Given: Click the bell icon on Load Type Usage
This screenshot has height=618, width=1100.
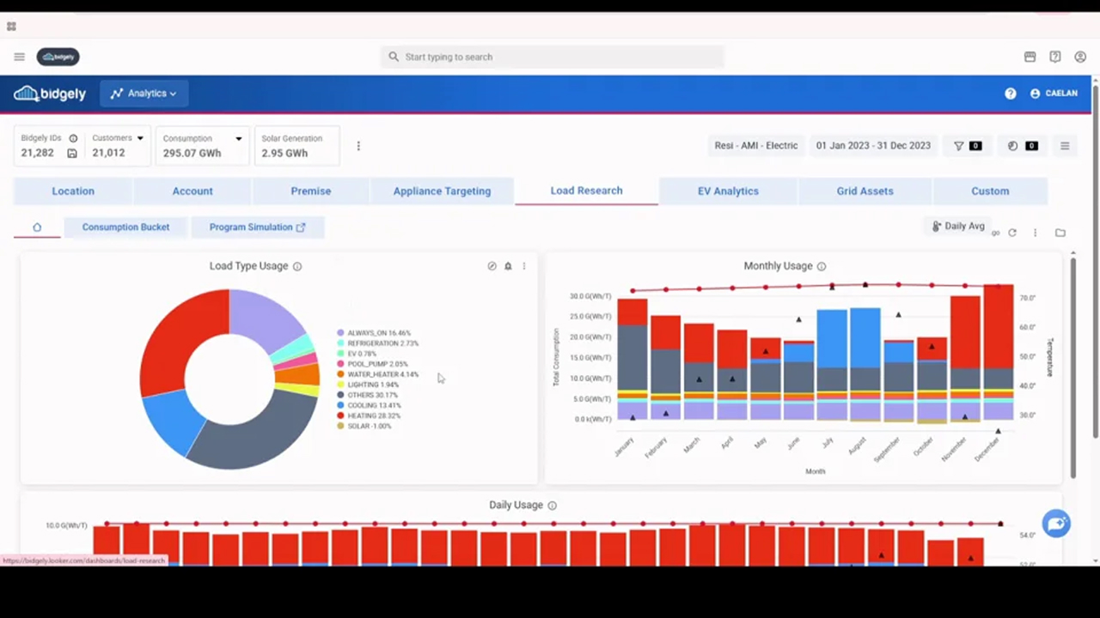Looking at the screenshot, I should point(508,266).
